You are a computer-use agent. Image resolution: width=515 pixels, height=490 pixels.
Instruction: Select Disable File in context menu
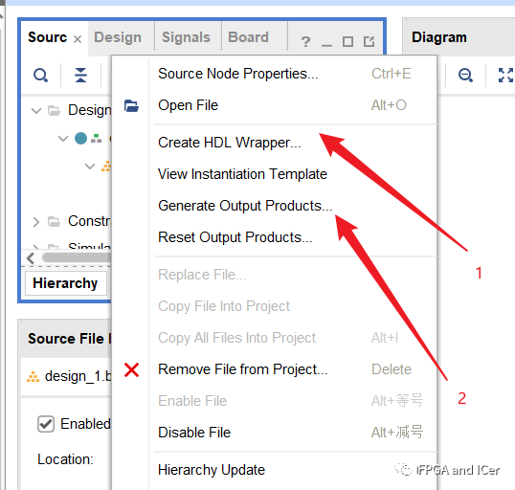click(x=194, y=433)
